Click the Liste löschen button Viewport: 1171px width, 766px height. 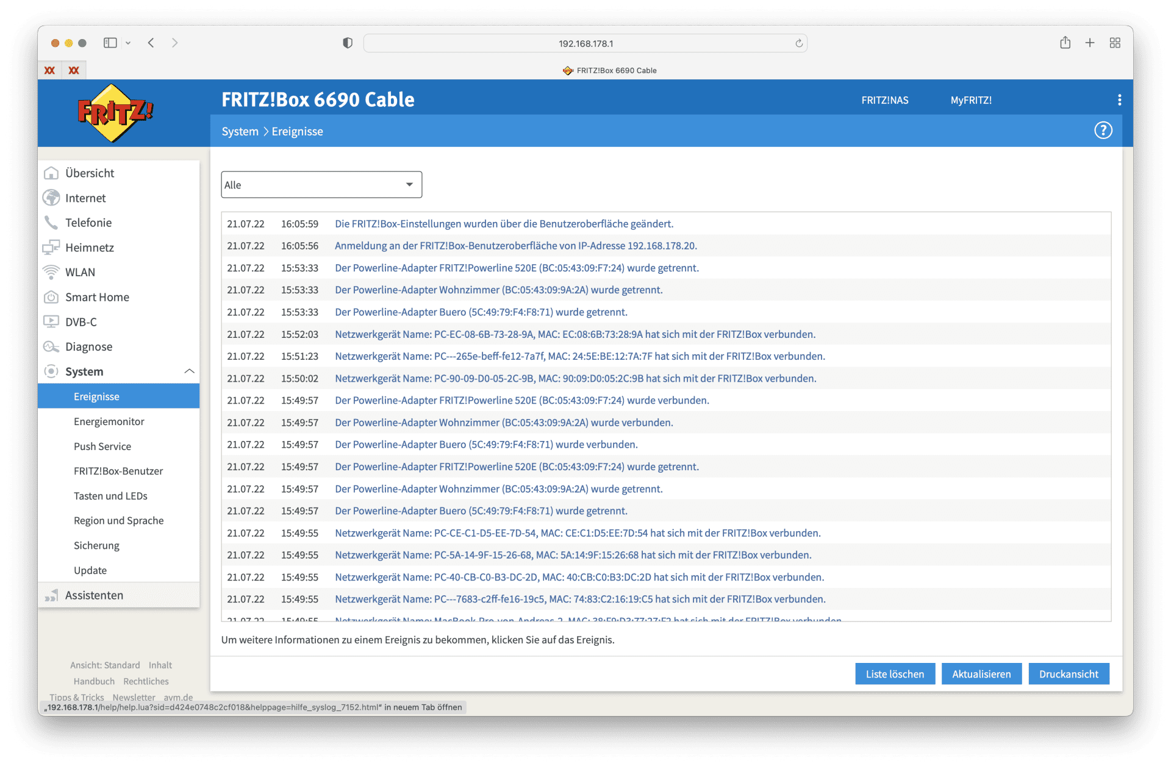pyautogui.click(x=895, y=674)
